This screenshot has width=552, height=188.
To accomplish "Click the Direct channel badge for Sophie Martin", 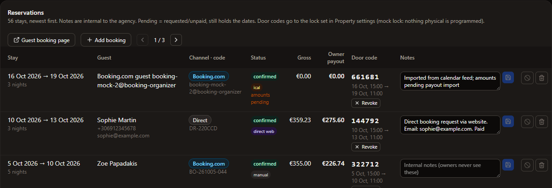I will click(200, 120).
